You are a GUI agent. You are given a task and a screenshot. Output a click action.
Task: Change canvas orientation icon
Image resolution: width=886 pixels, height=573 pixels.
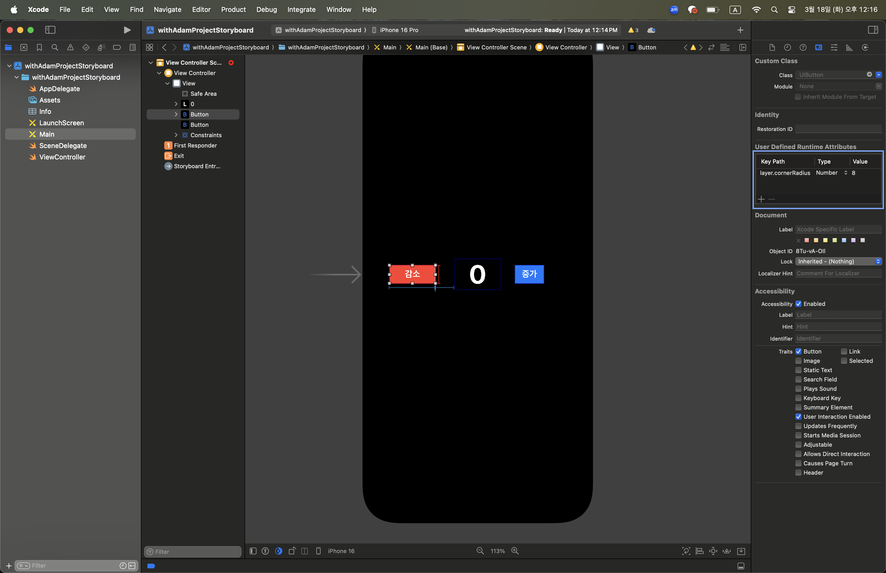coord(292,551)
